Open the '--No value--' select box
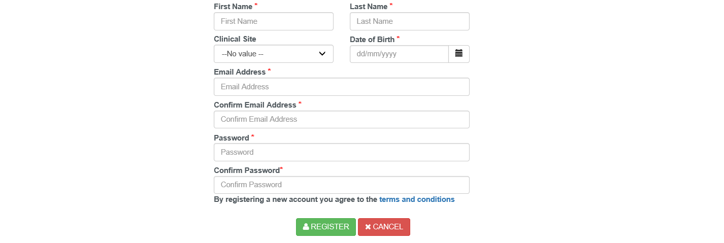This screenshot has height=243, width=724. [274, 54]
